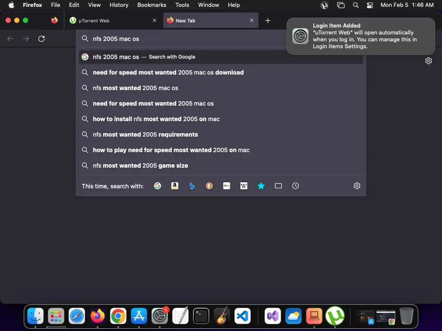Open GarageBand from the Dock

[222, 316]
